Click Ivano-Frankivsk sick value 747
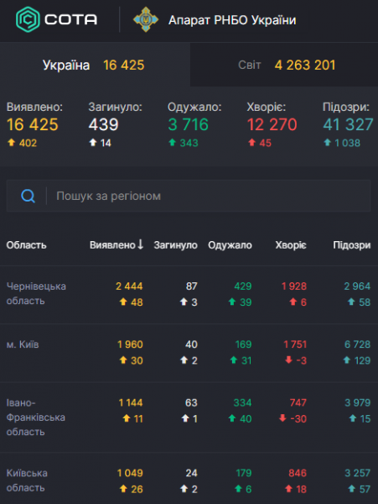378x504 pixels. 298,402
